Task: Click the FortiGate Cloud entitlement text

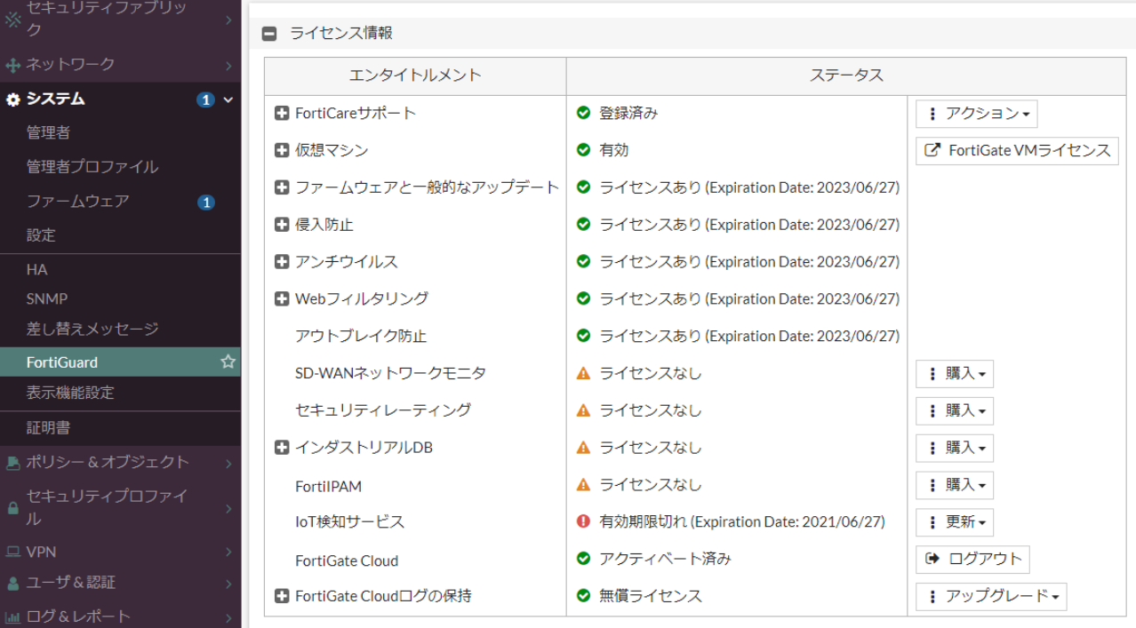Action: [347, 560]
